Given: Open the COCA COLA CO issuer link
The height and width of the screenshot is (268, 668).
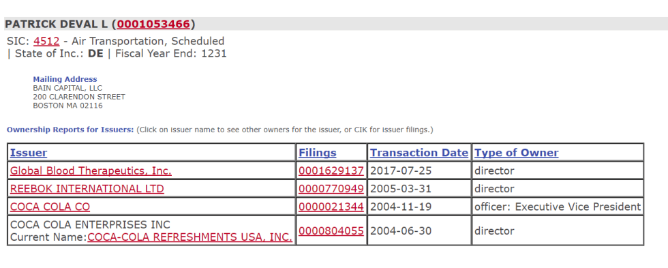Looking at the screenshot, I should tap(50, 207).
